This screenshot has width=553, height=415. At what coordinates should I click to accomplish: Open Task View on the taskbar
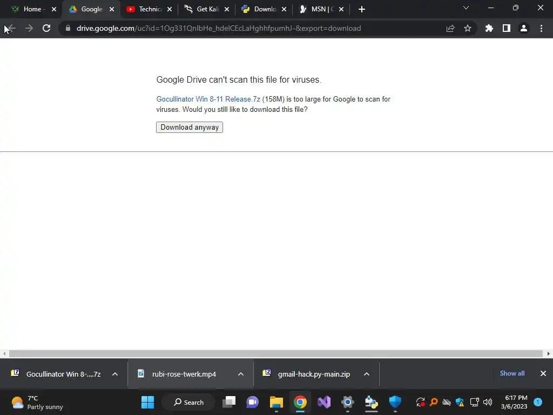click(229, 402)
